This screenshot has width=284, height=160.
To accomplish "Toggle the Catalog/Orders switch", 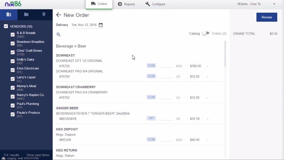I will click(x=206, y=33).
